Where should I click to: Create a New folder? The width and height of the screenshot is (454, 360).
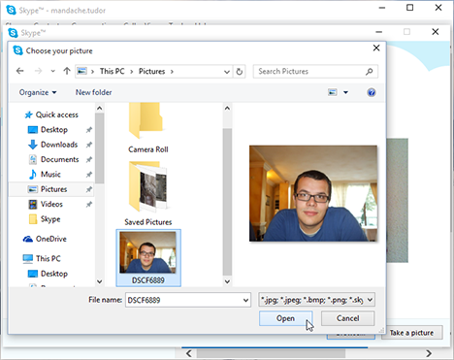(x=93, y=92)
